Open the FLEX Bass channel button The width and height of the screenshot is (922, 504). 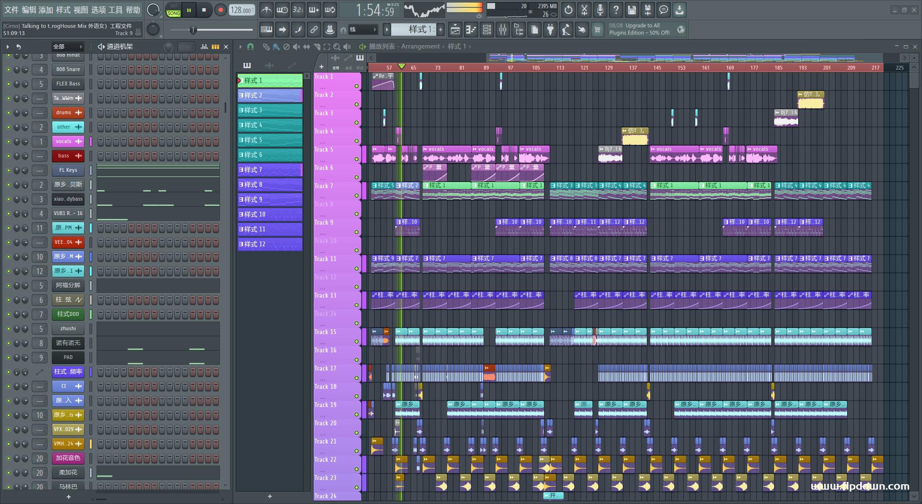click(68, 84)
